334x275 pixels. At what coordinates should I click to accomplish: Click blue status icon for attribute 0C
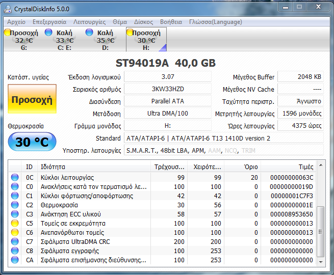15,177
